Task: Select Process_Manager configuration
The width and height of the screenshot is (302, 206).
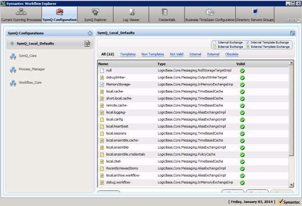Action: click(32, 69)
